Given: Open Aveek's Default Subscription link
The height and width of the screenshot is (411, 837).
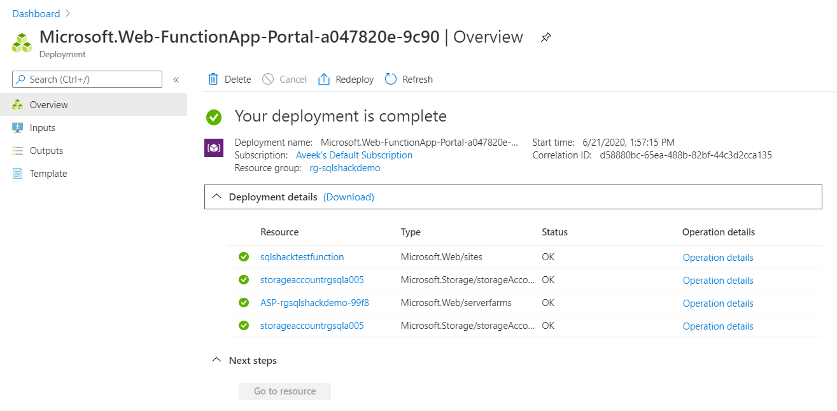Looking at the screenshot, I should coord(354,155).
